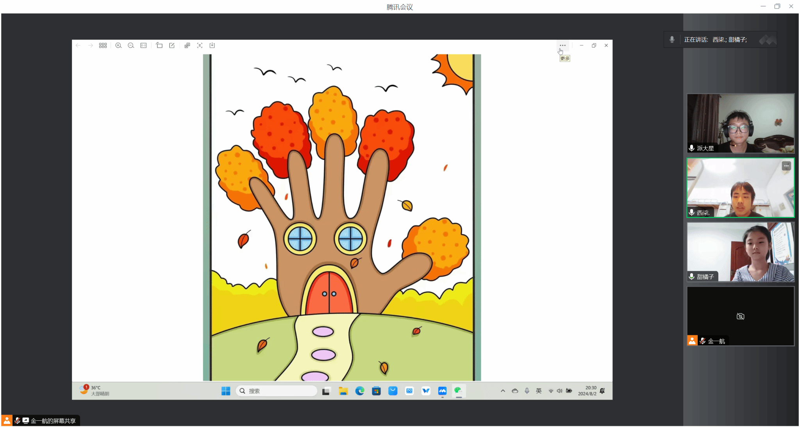Click the actual size 1:1 icon

(143, 46)
